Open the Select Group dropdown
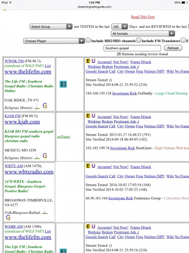The height and width of the screenshot is (253, 189). (x=51, y=27)
